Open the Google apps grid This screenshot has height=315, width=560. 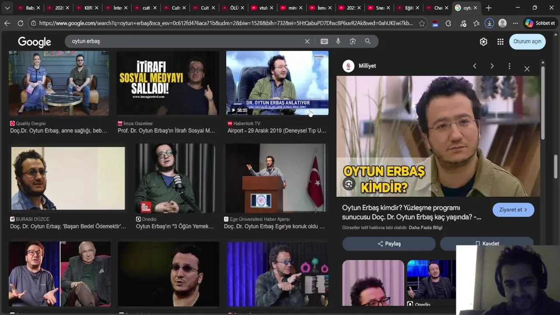[x=500, y=42]
